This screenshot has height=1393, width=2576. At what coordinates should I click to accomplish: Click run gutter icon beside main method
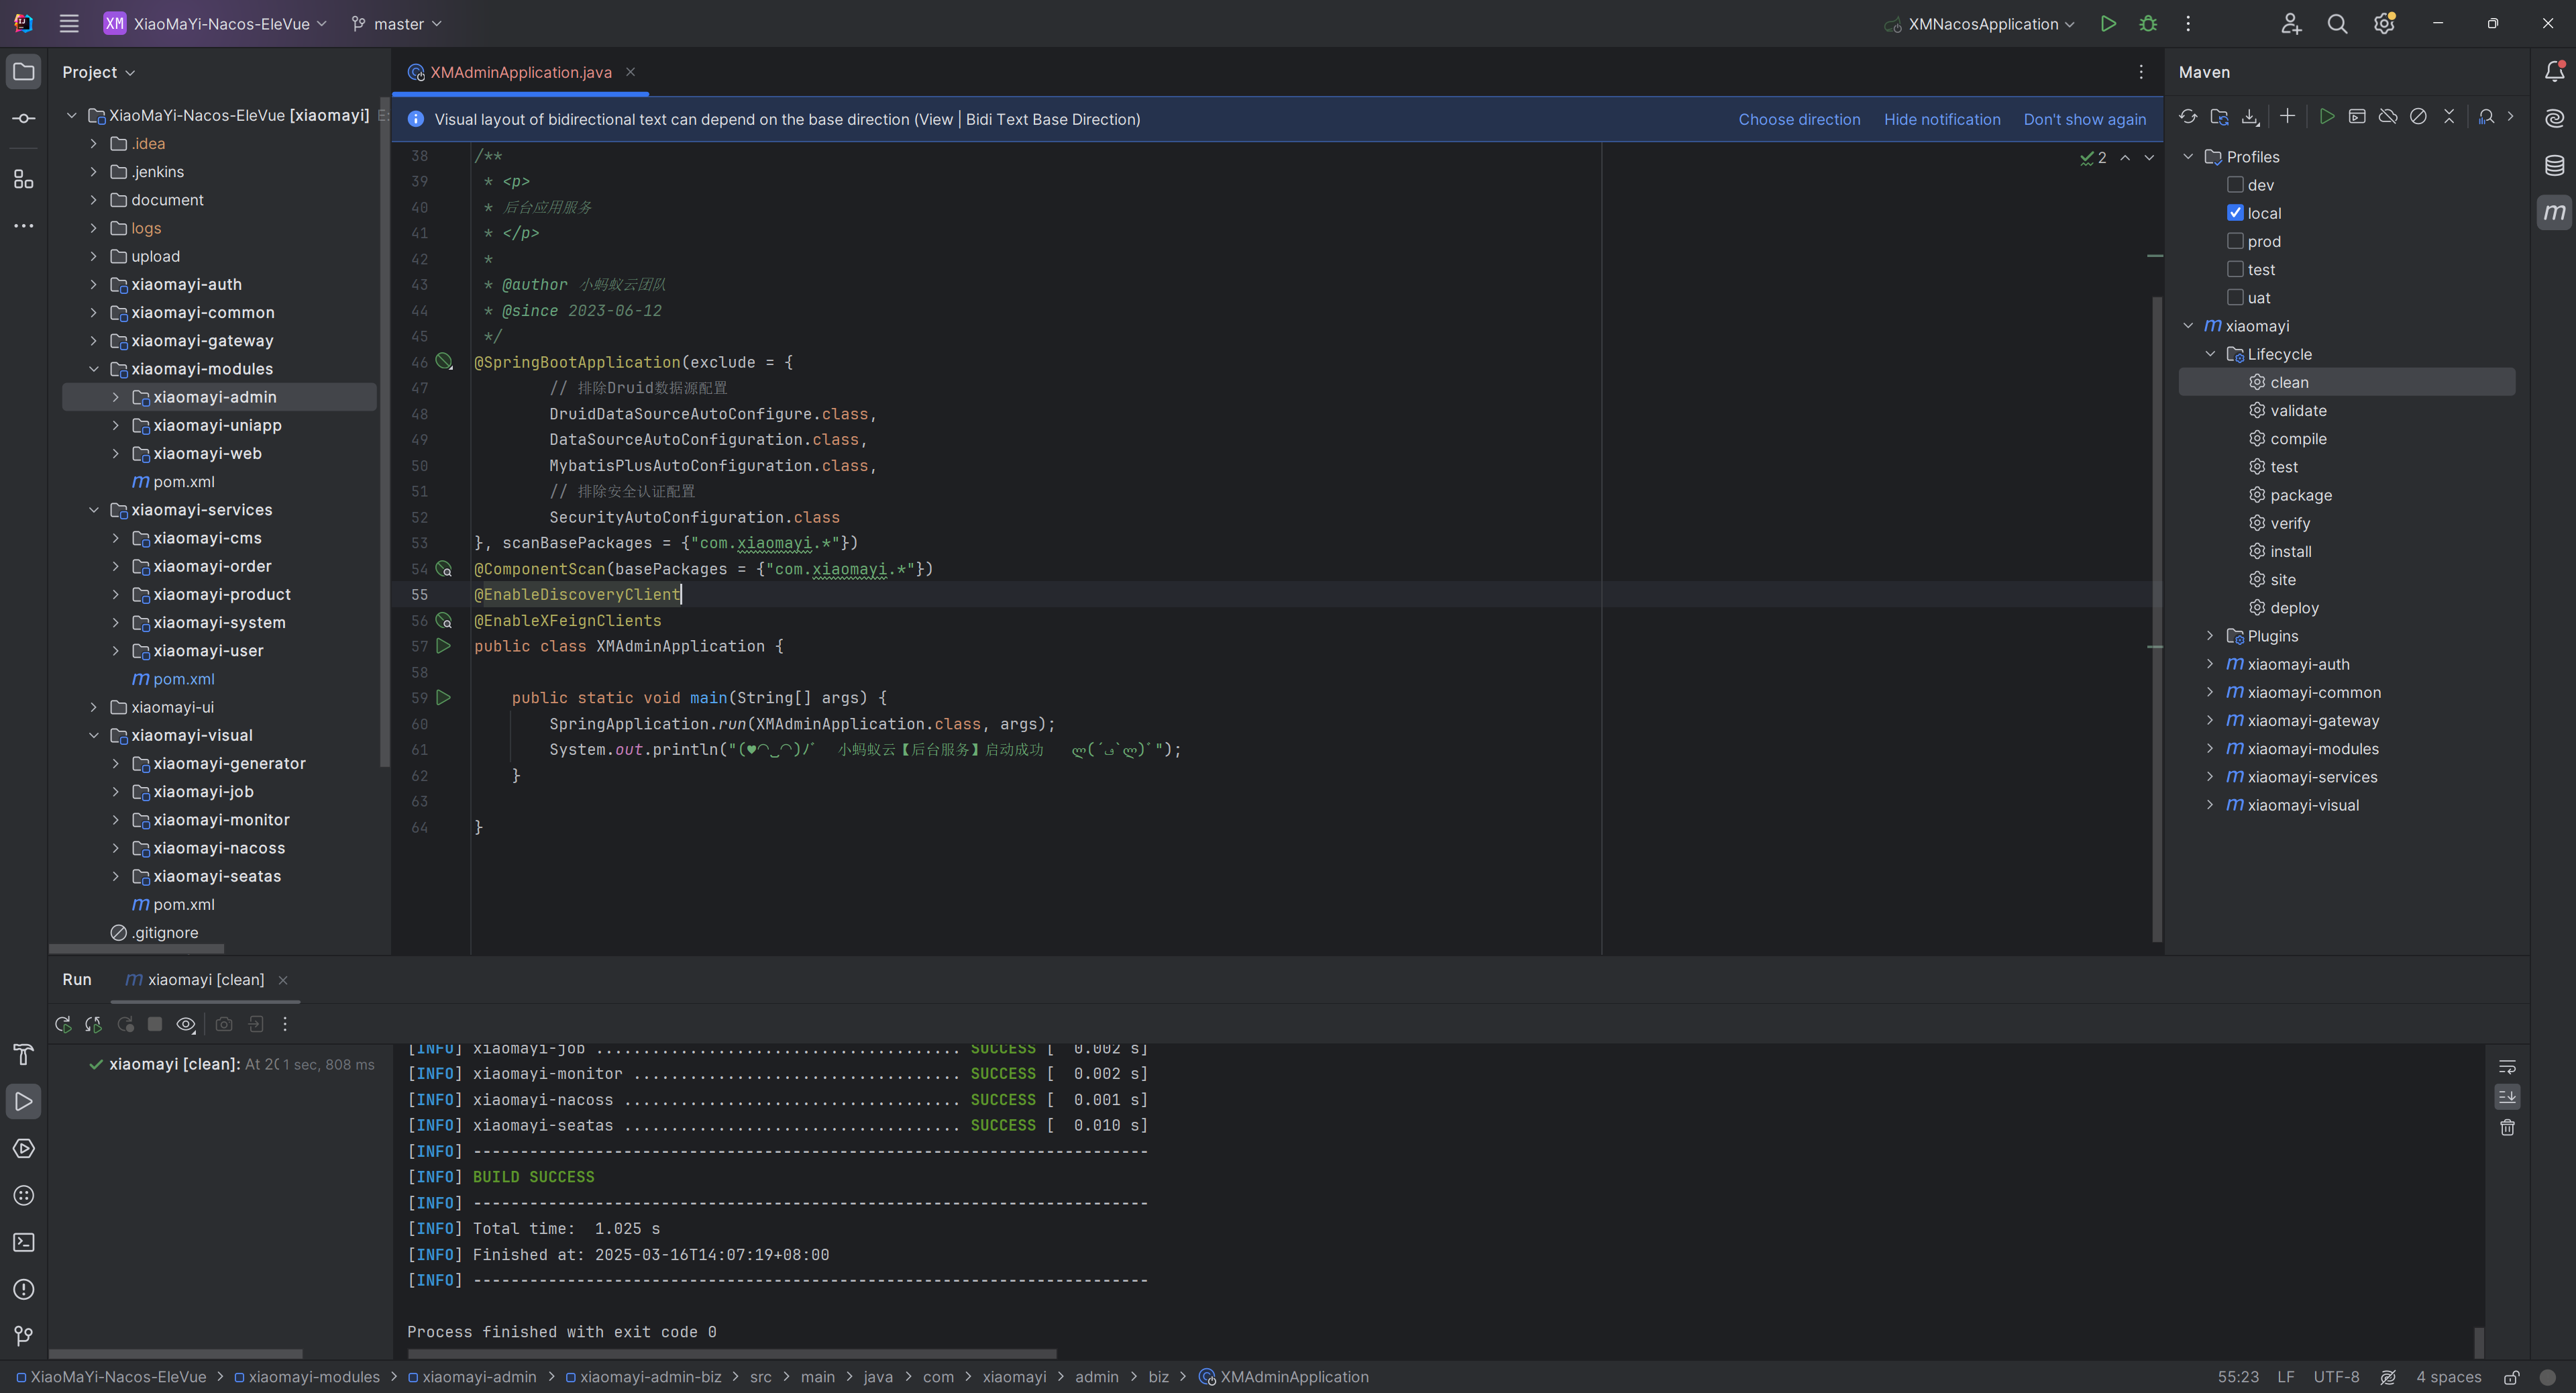(444, 698)
